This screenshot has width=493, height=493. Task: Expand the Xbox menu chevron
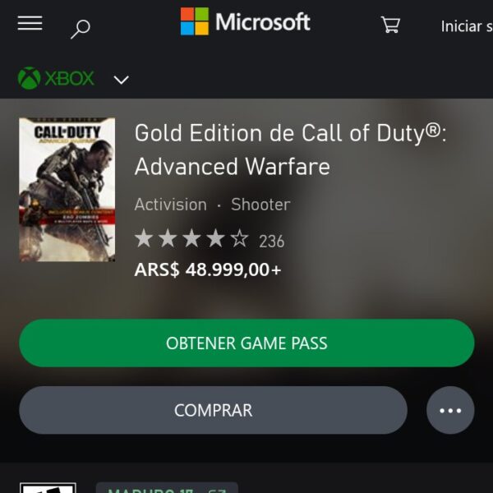tap(121, 80)
